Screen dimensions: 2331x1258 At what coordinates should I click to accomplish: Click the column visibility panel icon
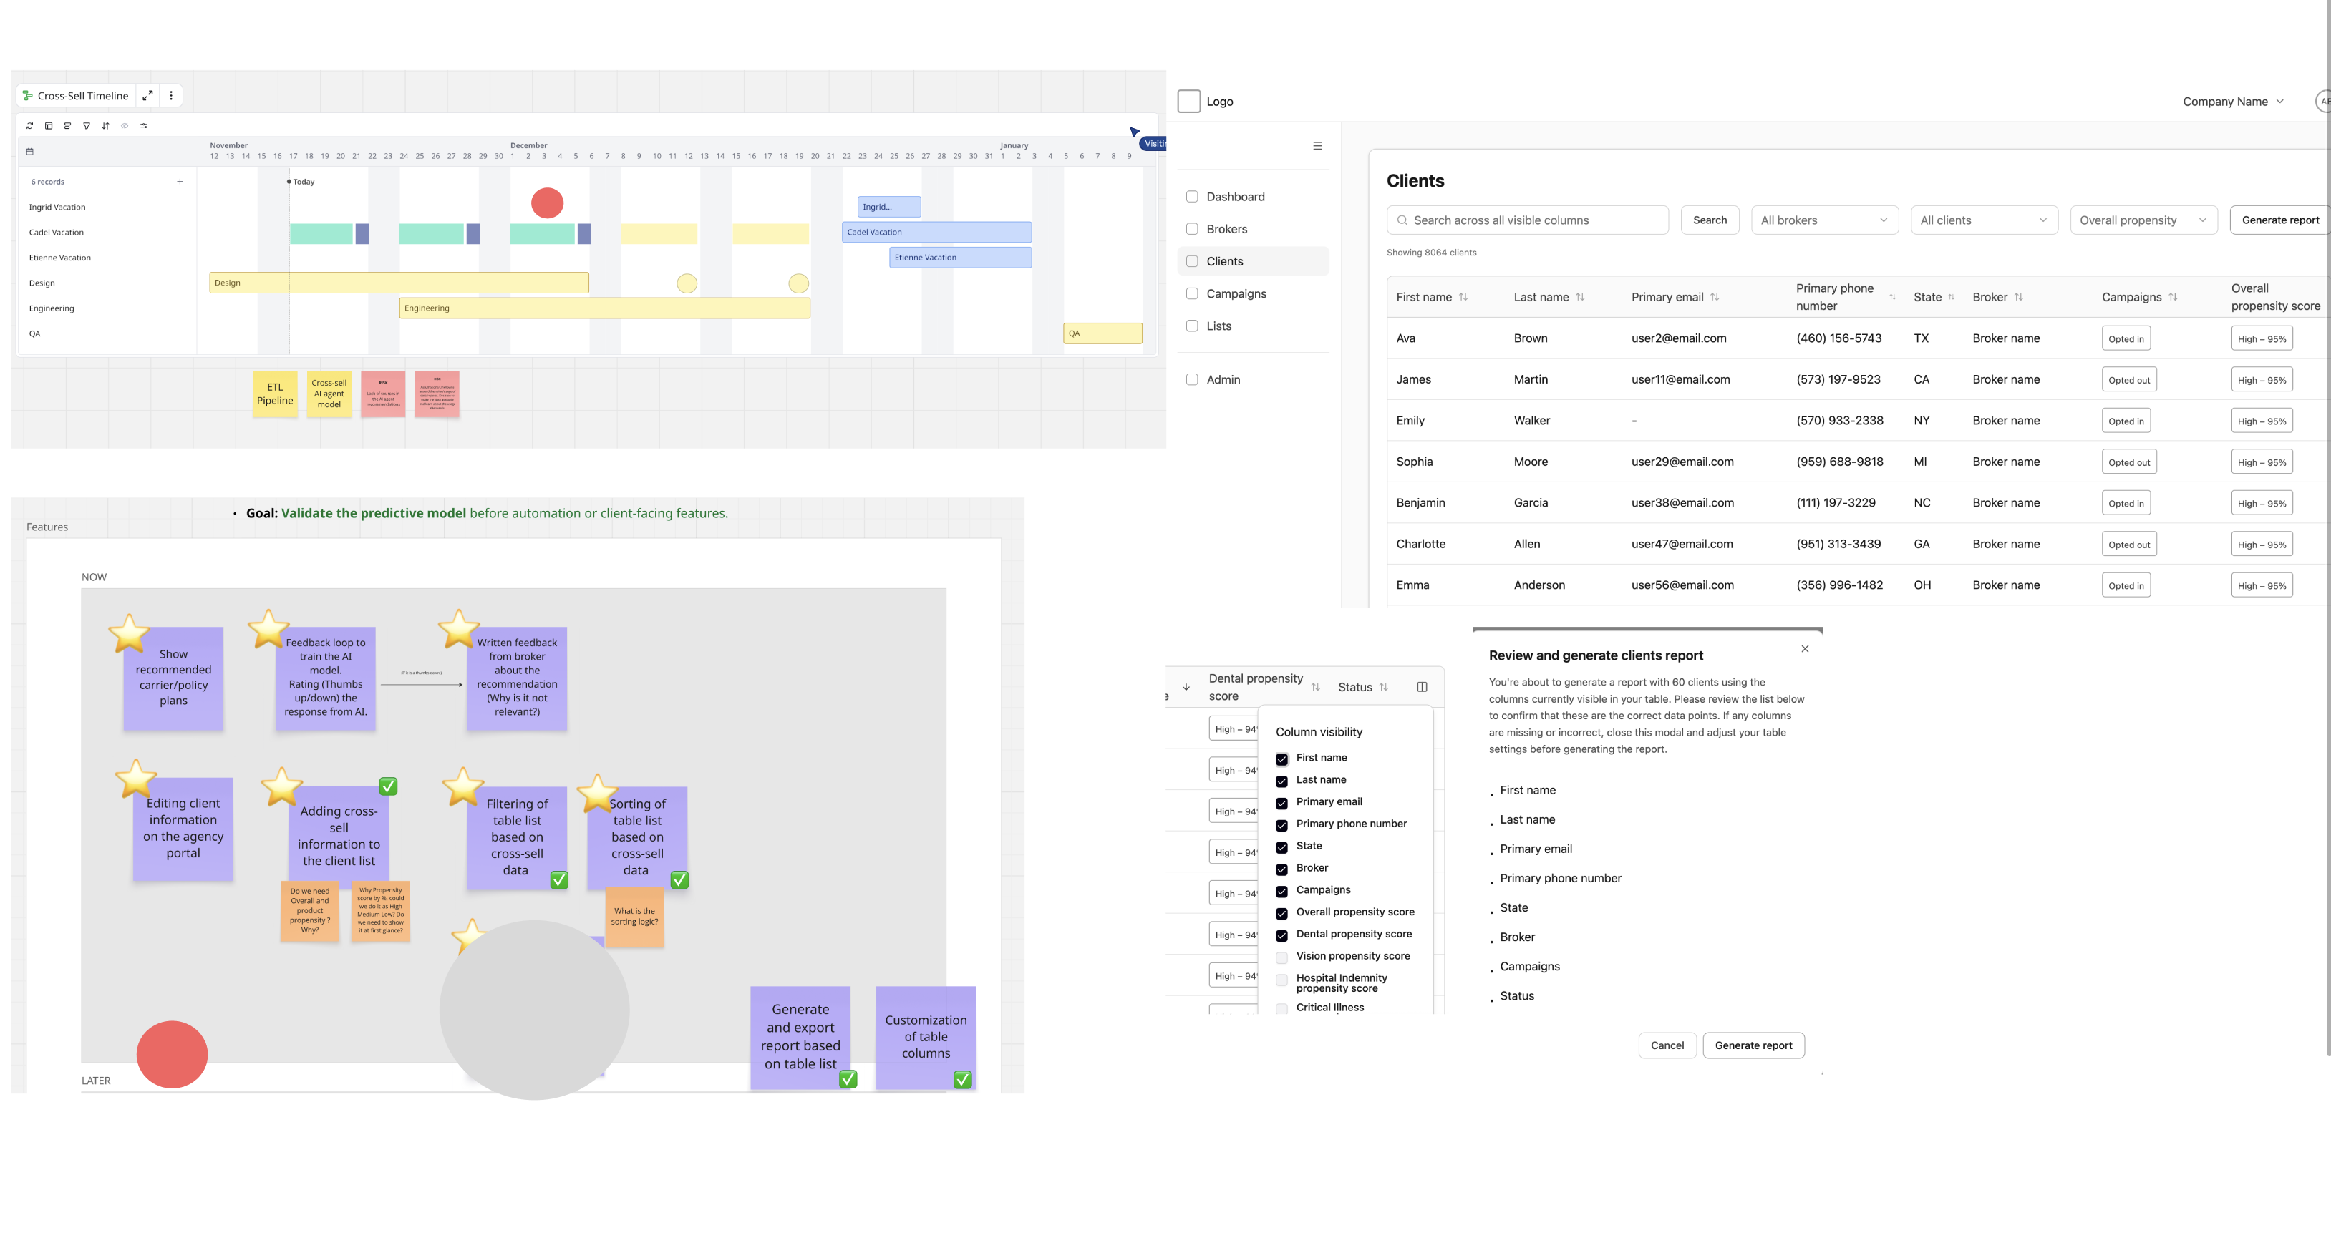tap(1422, 688)
